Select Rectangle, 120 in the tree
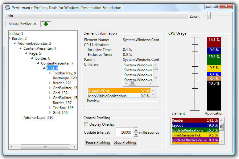Screen dimensions: 239x159 click(65, 78)
